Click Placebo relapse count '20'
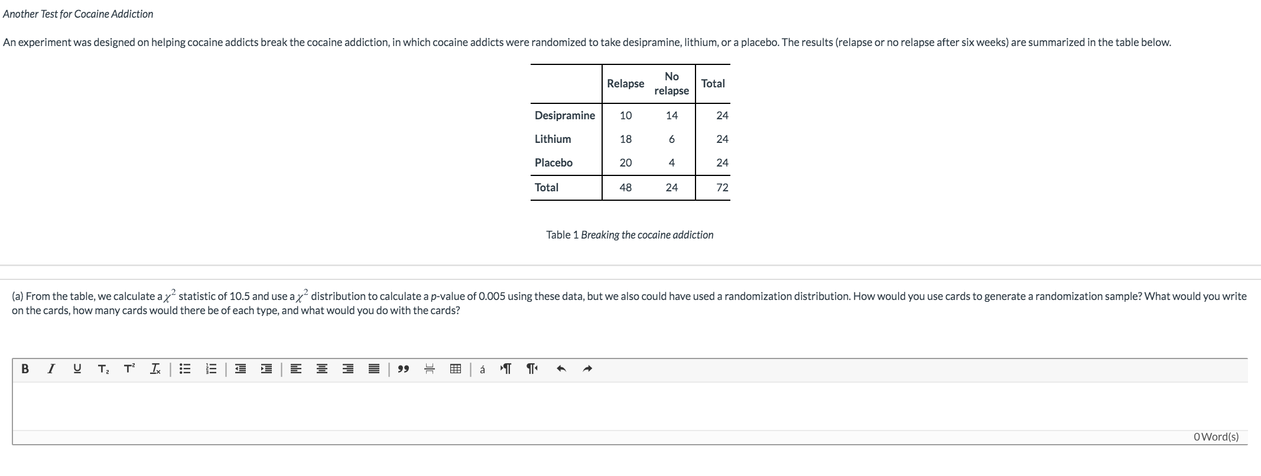 (626, 163)
